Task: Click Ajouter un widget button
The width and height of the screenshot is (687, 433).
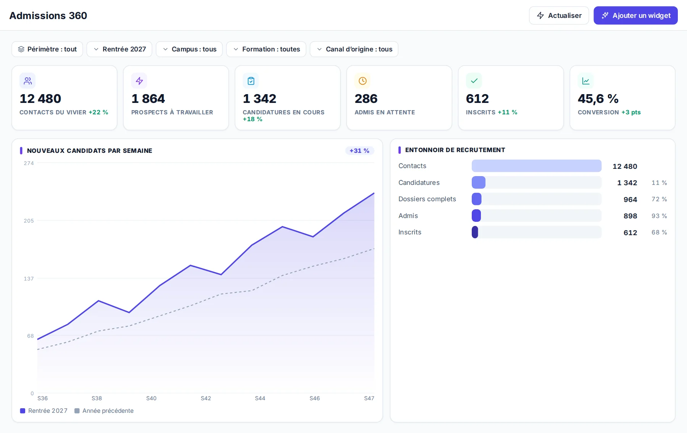Action: [x=635, y=16]
